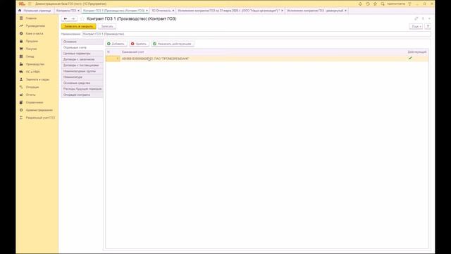This screenshot has height=254, width=451.
Task: Open help with the question mark button
Action: click(428, 27)
